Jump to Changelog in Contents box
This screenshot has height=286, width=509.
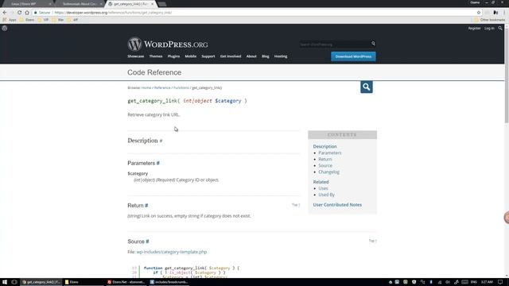(x=328, y=172)
